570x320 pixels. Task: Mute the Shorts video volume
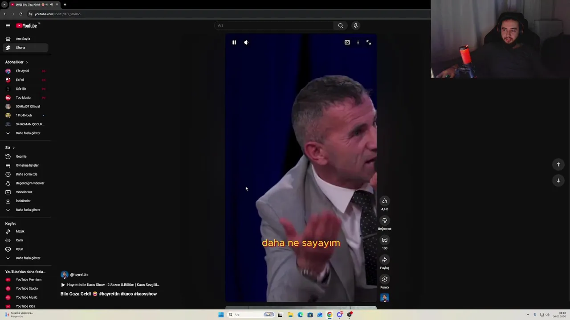[x=246, y=43]
